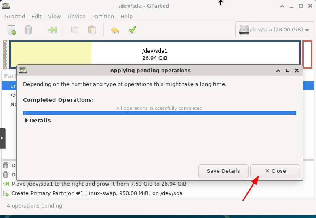Expand the Details section in the dialog

pos(38,120)
